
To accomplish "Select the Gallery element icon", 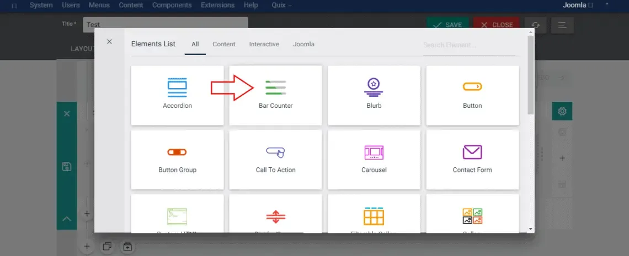I will pos(472,216).
